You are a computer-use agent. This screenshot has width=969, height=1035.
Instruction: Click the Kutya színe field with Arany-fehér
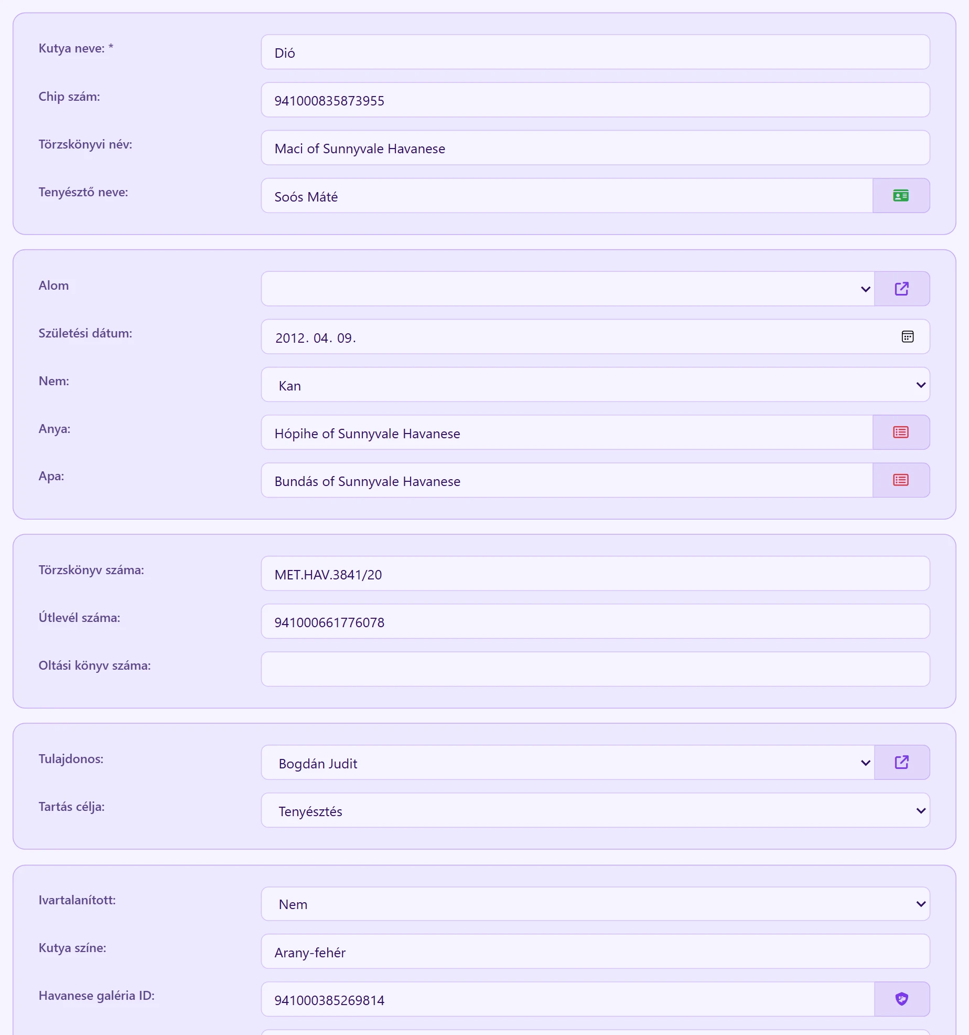tap(595, 952)
